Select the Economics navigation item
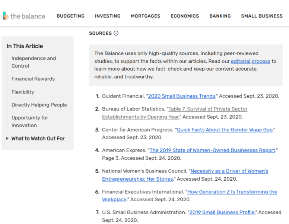The image size is (289, 224). tap(185, 16)
